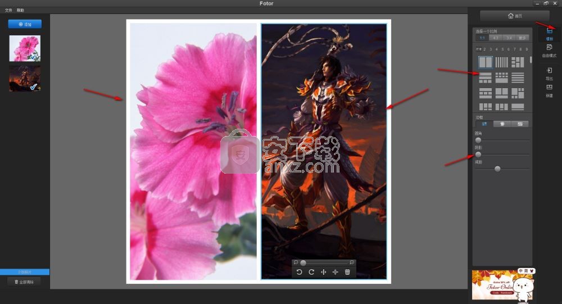Pick template with two large cells over a bar
562x304 pixels.
501,93
